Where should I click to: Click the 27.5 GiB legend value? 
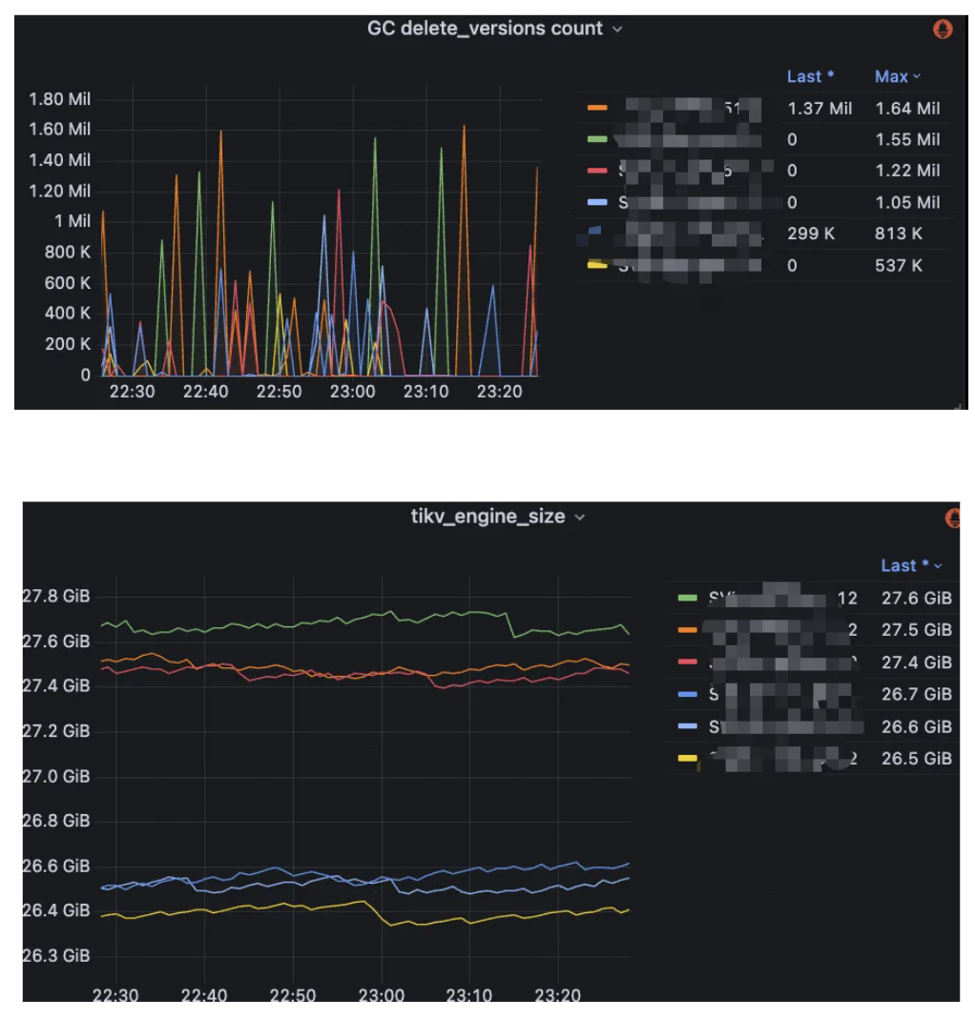[x=917, y=630]
